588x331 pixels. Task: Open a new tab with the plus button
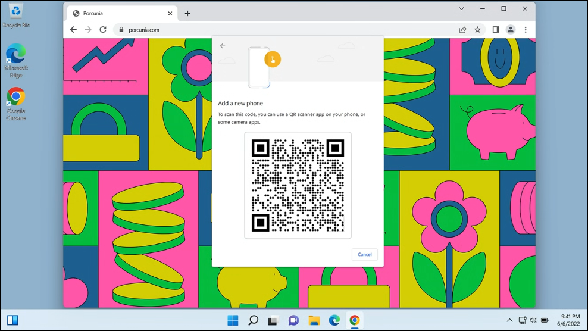click(x=187, y=14)
